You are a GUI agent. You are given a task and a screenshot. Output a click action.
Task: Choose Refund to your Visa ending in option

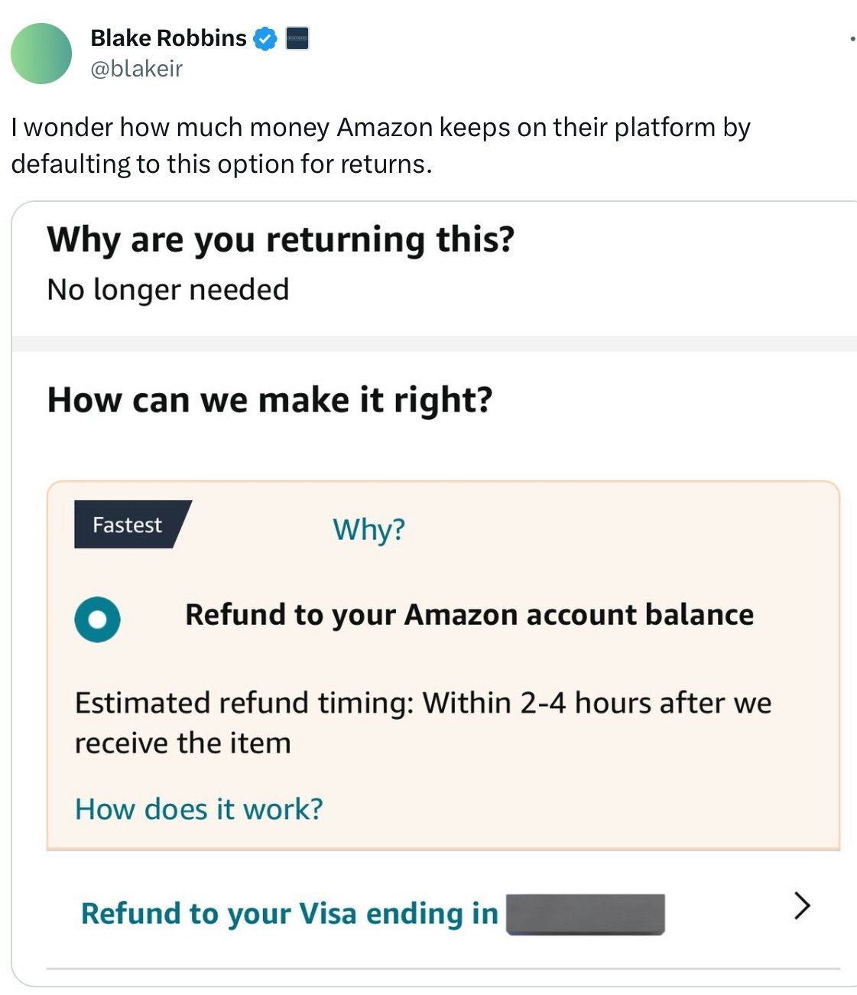tap(443, 912)
